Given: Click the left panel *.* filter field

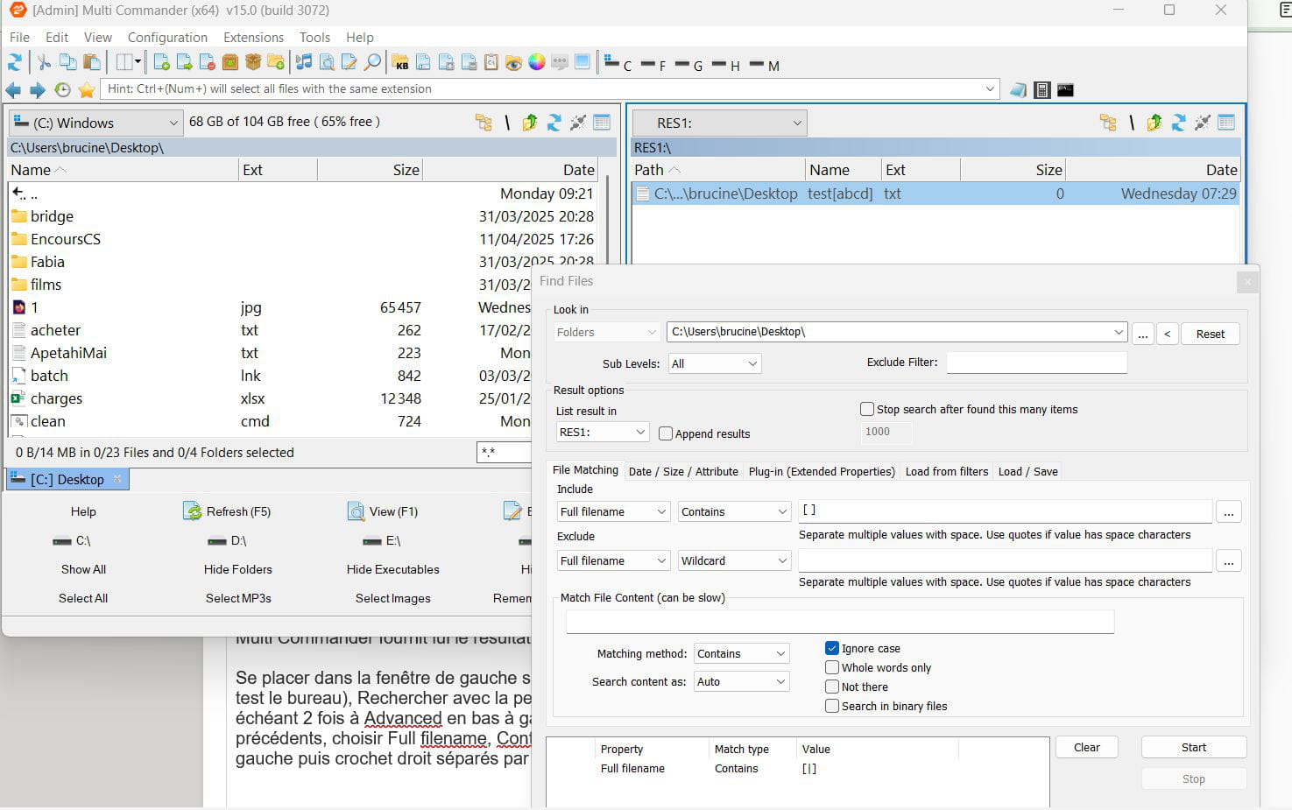Looking at the screenshot, I should point(504,452).
